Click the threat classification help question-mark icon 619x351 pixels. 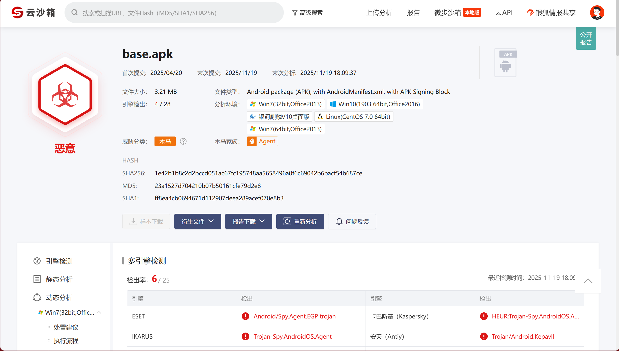[183, 142]
